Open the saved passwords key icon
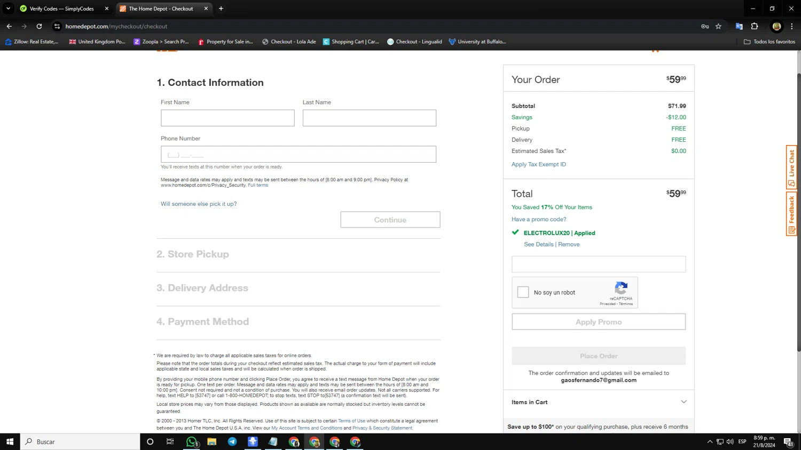801x450 pixels. point(705,26)
